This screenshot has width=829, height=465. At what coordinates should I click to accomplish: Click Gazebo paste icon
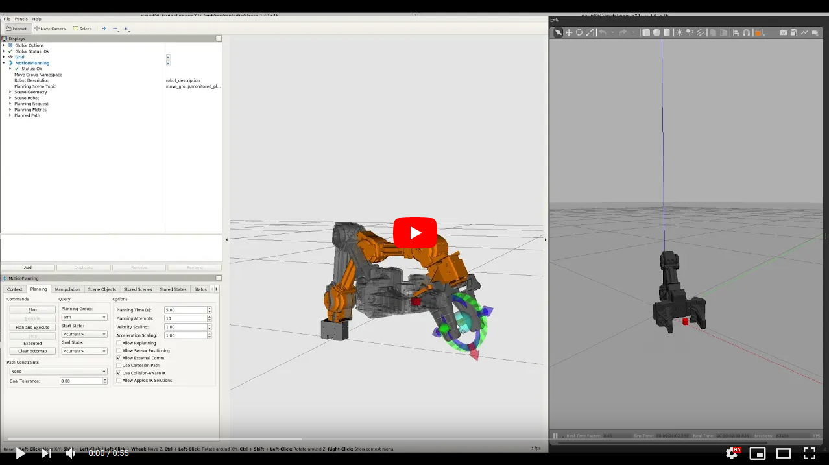[x=723, y=32]
